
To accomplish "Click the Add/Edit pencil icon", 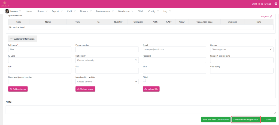I will pos(271,17).
